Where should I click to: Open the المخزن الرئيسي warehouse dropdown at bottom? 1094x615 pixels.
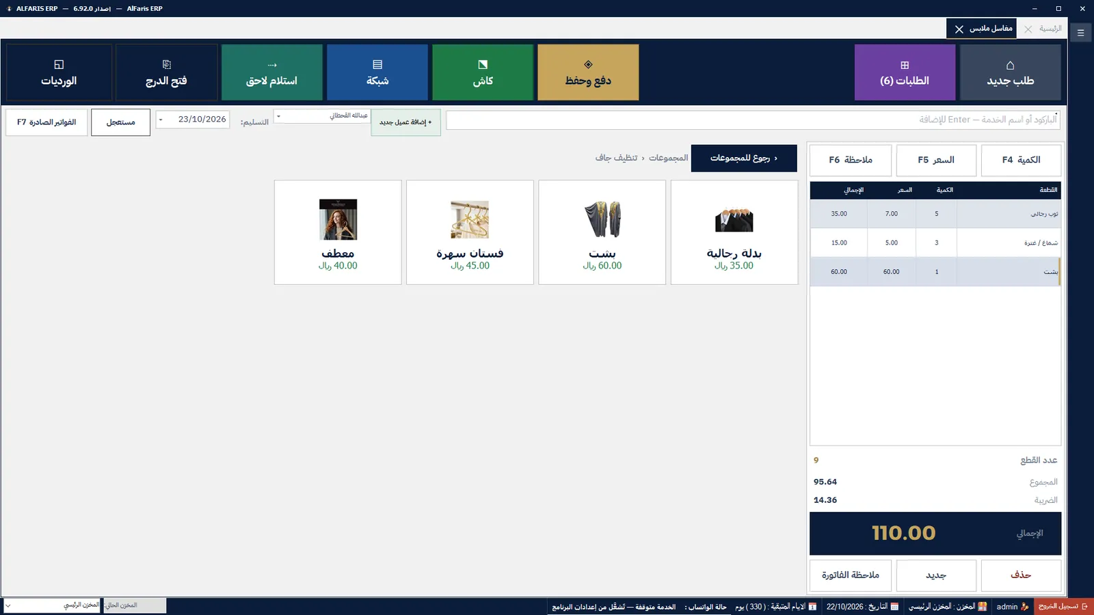tap(53, 605)
